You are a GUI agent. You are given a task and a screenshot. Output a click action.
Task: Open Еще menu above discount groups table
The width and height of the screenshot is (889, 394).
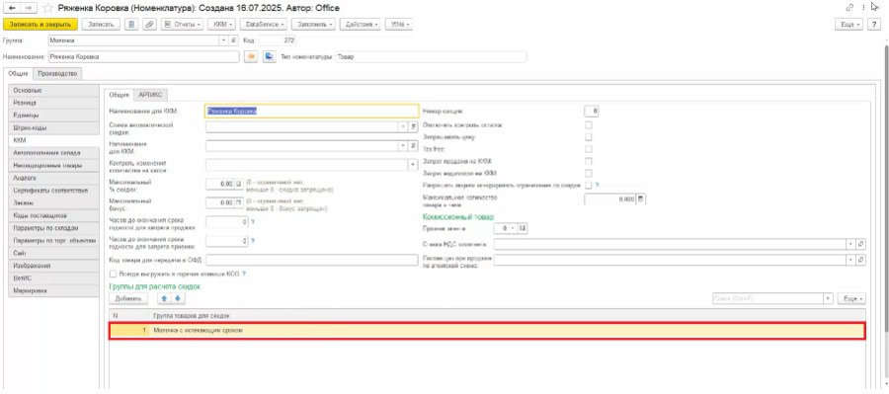851,298
